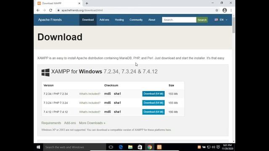The image size is (269, 151).
Task: Click the '156 Mb' size value
Action: tap(173, 112)
